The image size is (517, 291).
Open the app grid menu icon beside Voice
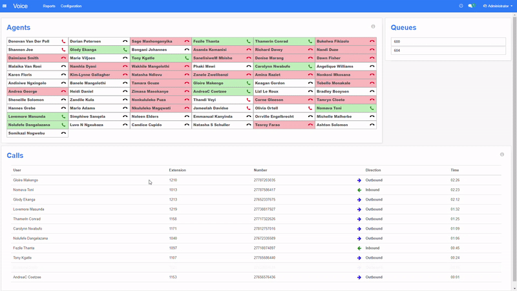point(5,6)
